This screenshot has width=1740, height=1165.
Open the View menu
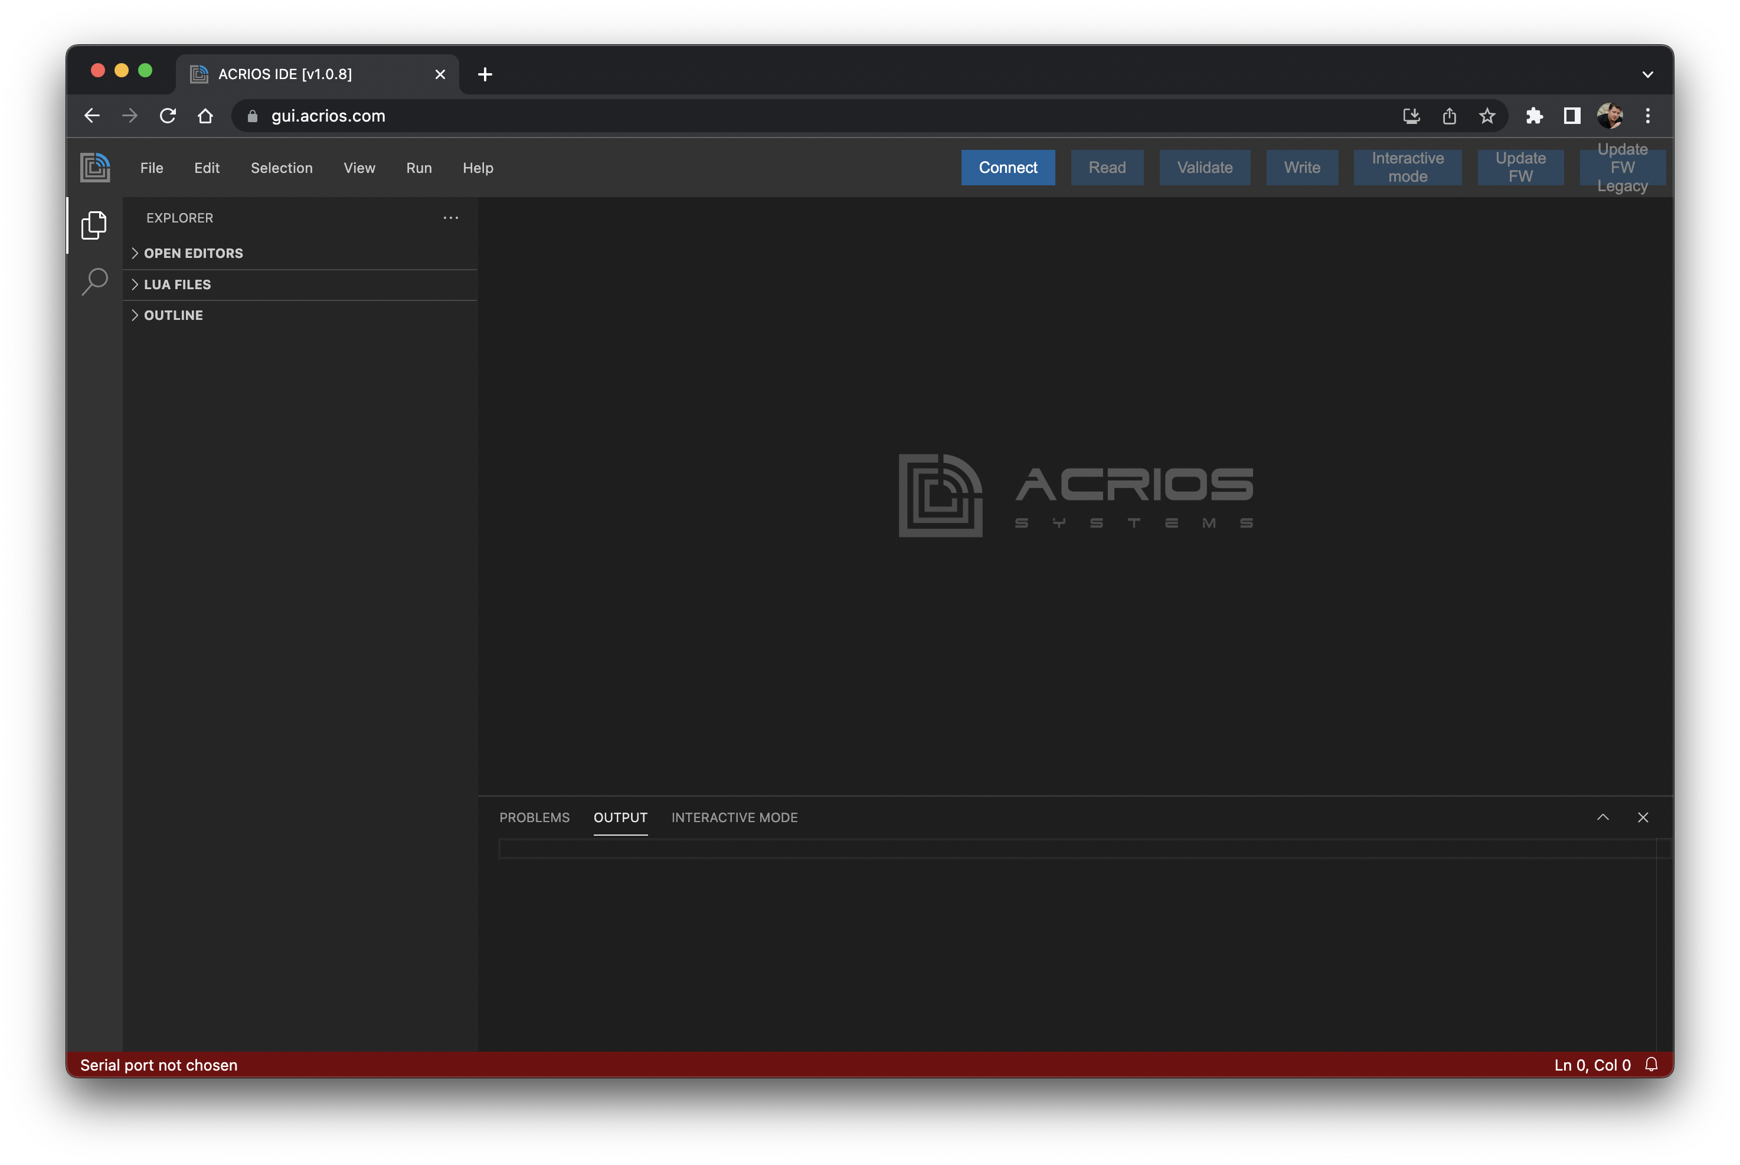359,168
